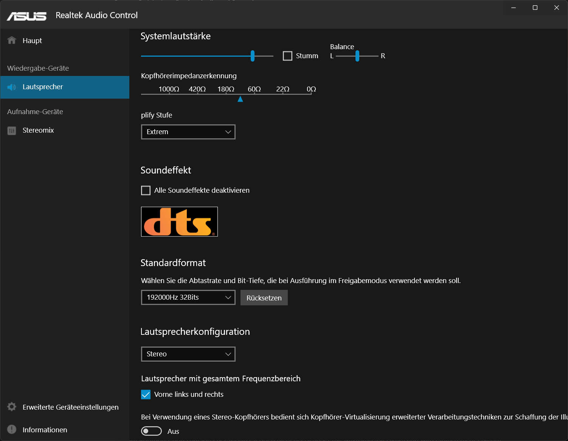Click the Stereomix mixer icon
The image size is (568, 441).
pyautogui.click(x=12, y=131)
